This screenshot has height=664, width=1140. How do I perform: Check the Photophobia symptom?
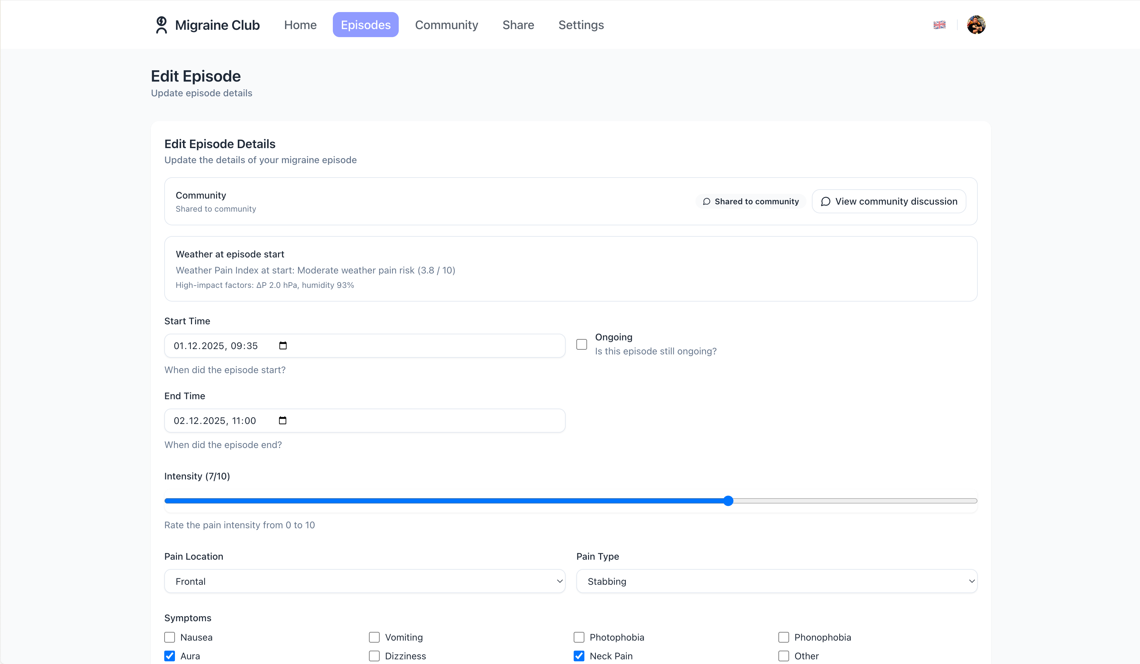tap(579, 637)
